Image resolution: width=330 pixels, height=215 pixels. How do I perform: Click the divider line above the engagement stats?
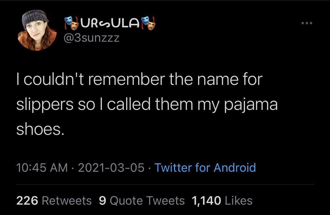(165, 184)
